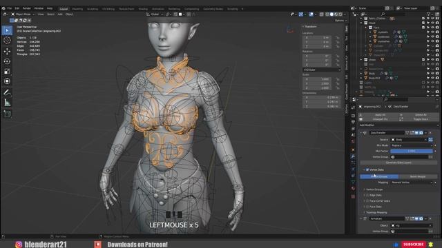Open the Object Data properties tab icon
Viewport: 442px width, 248px height.
point(353,182)
